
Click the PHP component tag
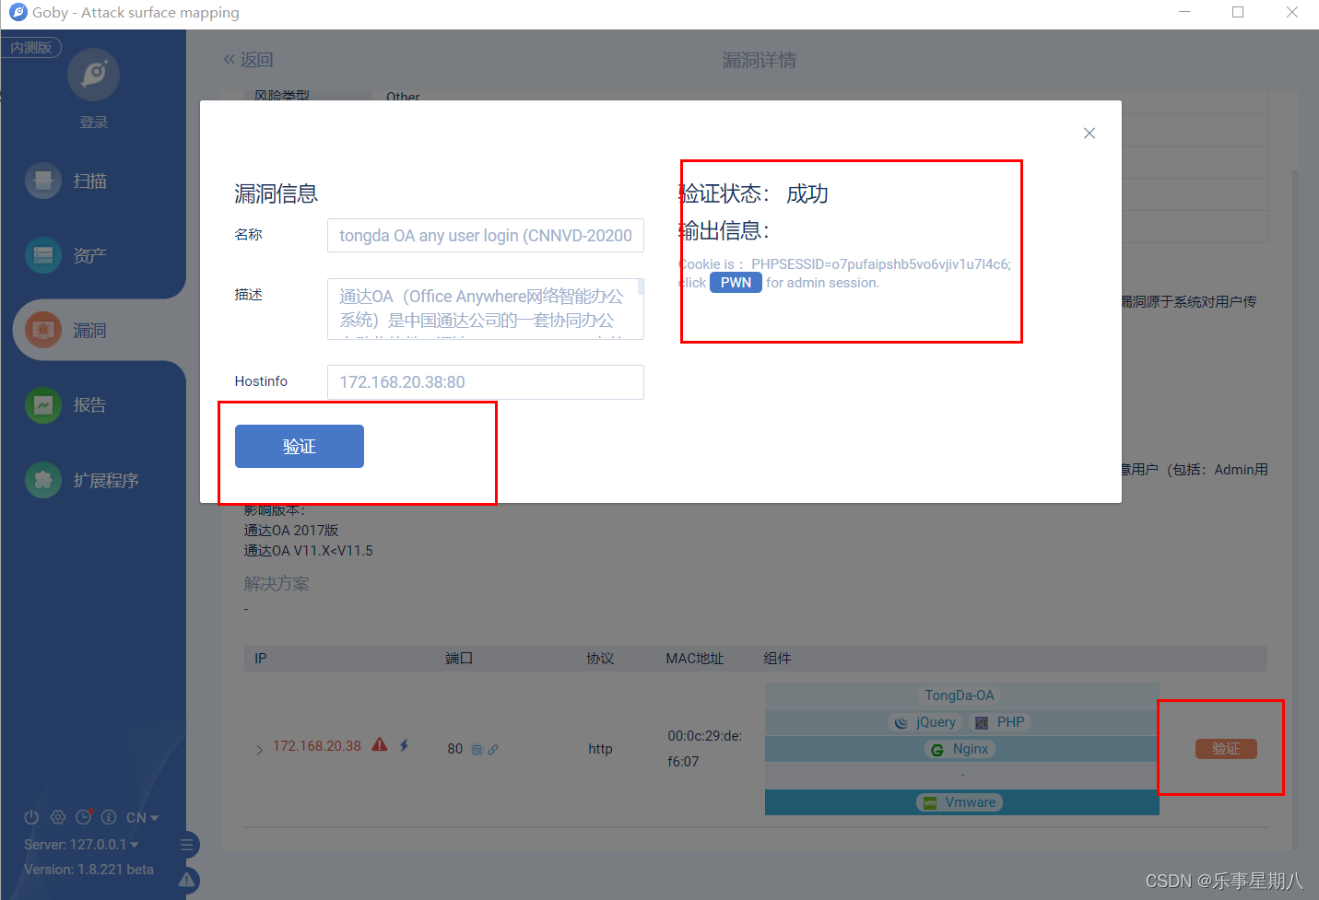(x=1000, y=722)
